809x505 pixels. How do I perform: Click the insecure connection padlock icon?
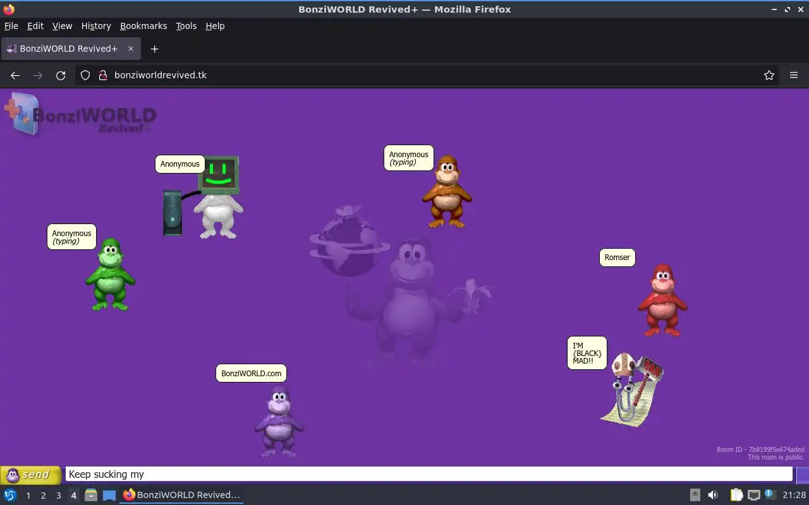pos(103,75)
